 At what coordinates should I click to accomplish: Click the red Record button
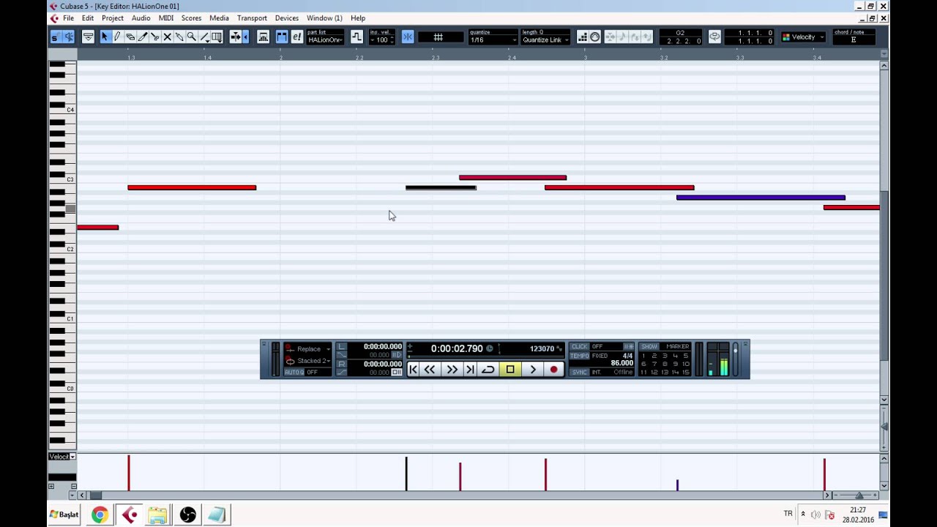tap(553, 370)
